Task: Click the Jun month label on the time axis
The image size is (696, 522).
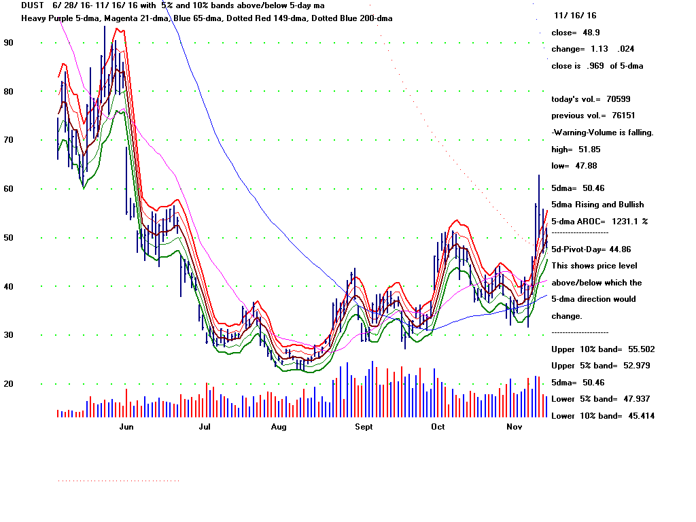Action: click(x=126, y=427)
